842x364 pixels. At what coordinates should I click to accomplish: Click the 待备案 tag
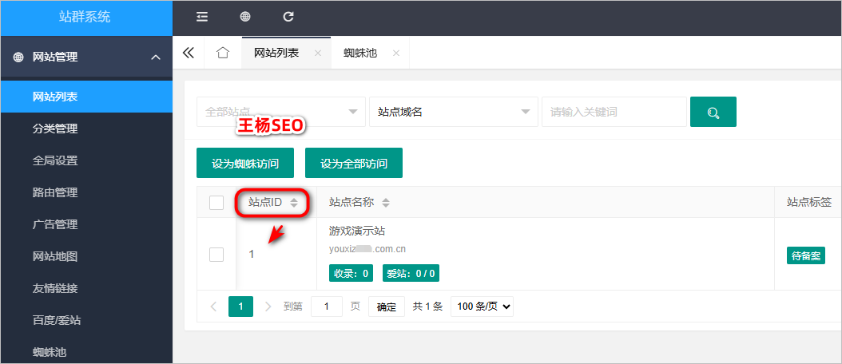806,255
